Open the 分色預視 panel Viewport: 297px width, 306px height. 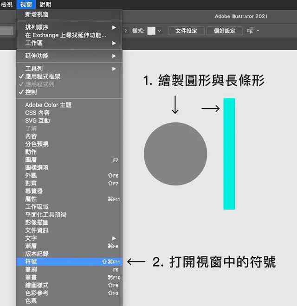point(69,144)
